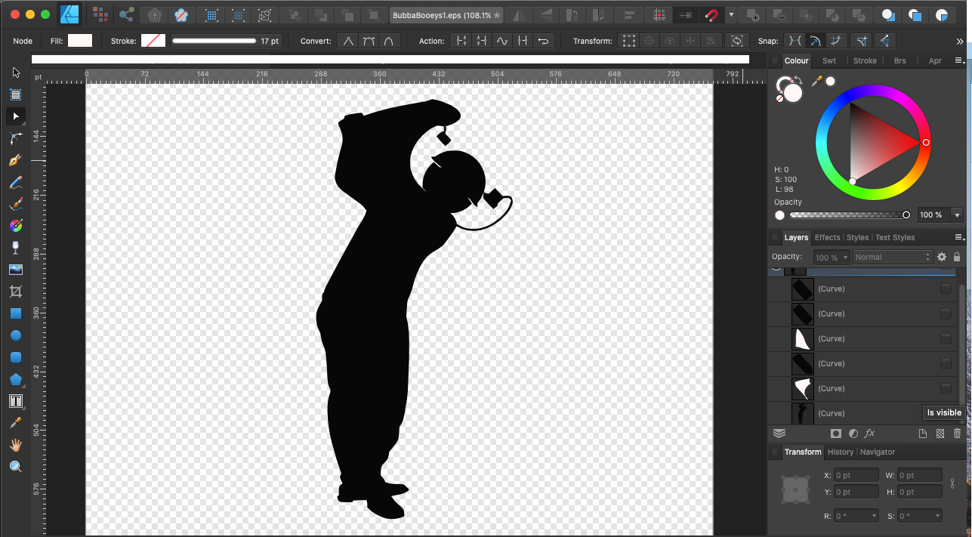Set colour to none via slashed circle
This screenshot has width=972, height=537.
tap(779, 99)
